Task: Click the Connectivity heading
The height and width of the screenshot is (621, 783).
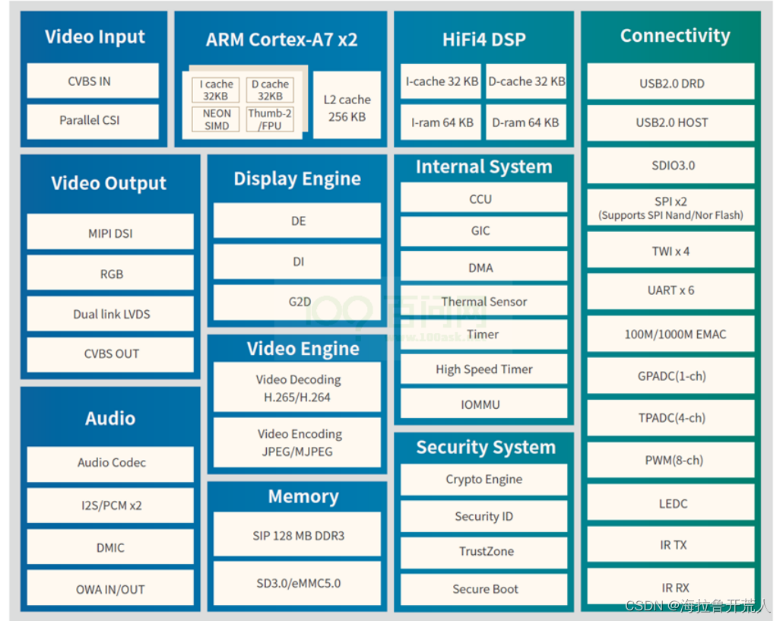Action: coord(675,36)
